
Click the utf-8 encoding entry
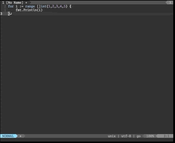point(126,136)
